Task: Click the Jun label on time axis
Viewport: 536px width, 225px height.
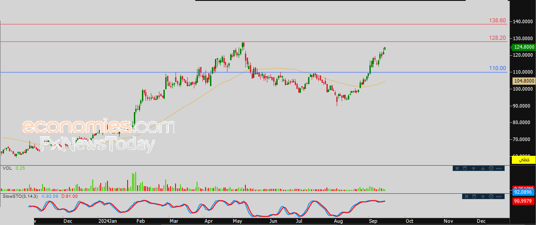Action: coord(273,221)
